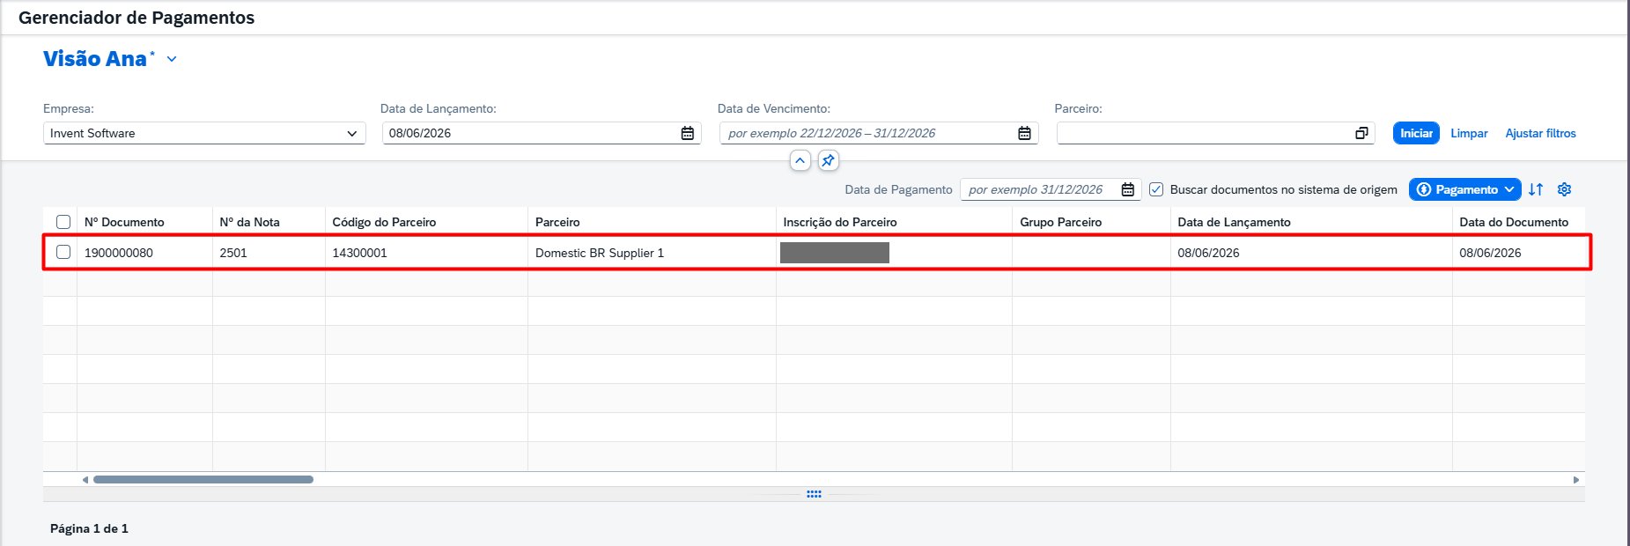Open Visão Ana view selector dropdown

[172, 59]
